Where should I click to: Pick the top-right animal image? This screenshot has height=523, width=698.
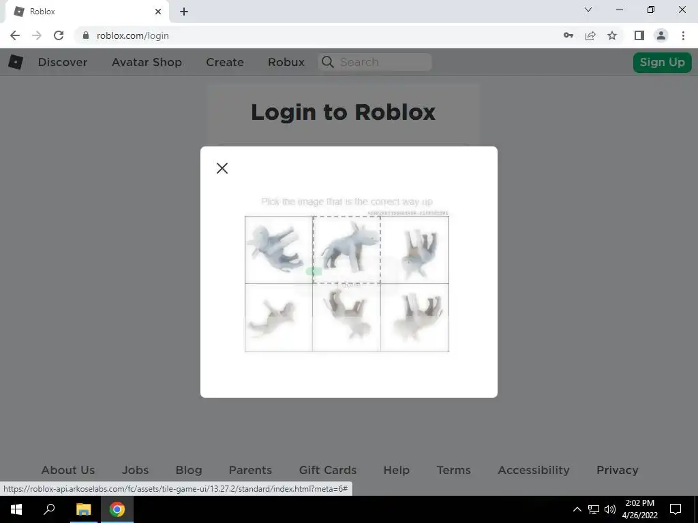(x=415, y=250)
